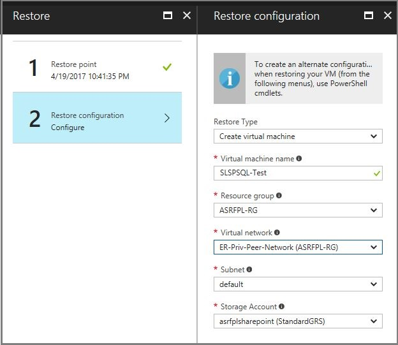The height and width of the screenshot is (345, 398).
Task: Close the Restore configuration blade
Action: 387,15
